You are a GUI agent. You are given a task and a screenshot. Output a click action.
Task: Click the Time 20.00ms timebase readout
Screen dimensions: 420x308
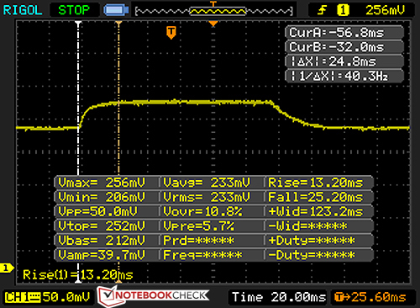coord(279,297)
